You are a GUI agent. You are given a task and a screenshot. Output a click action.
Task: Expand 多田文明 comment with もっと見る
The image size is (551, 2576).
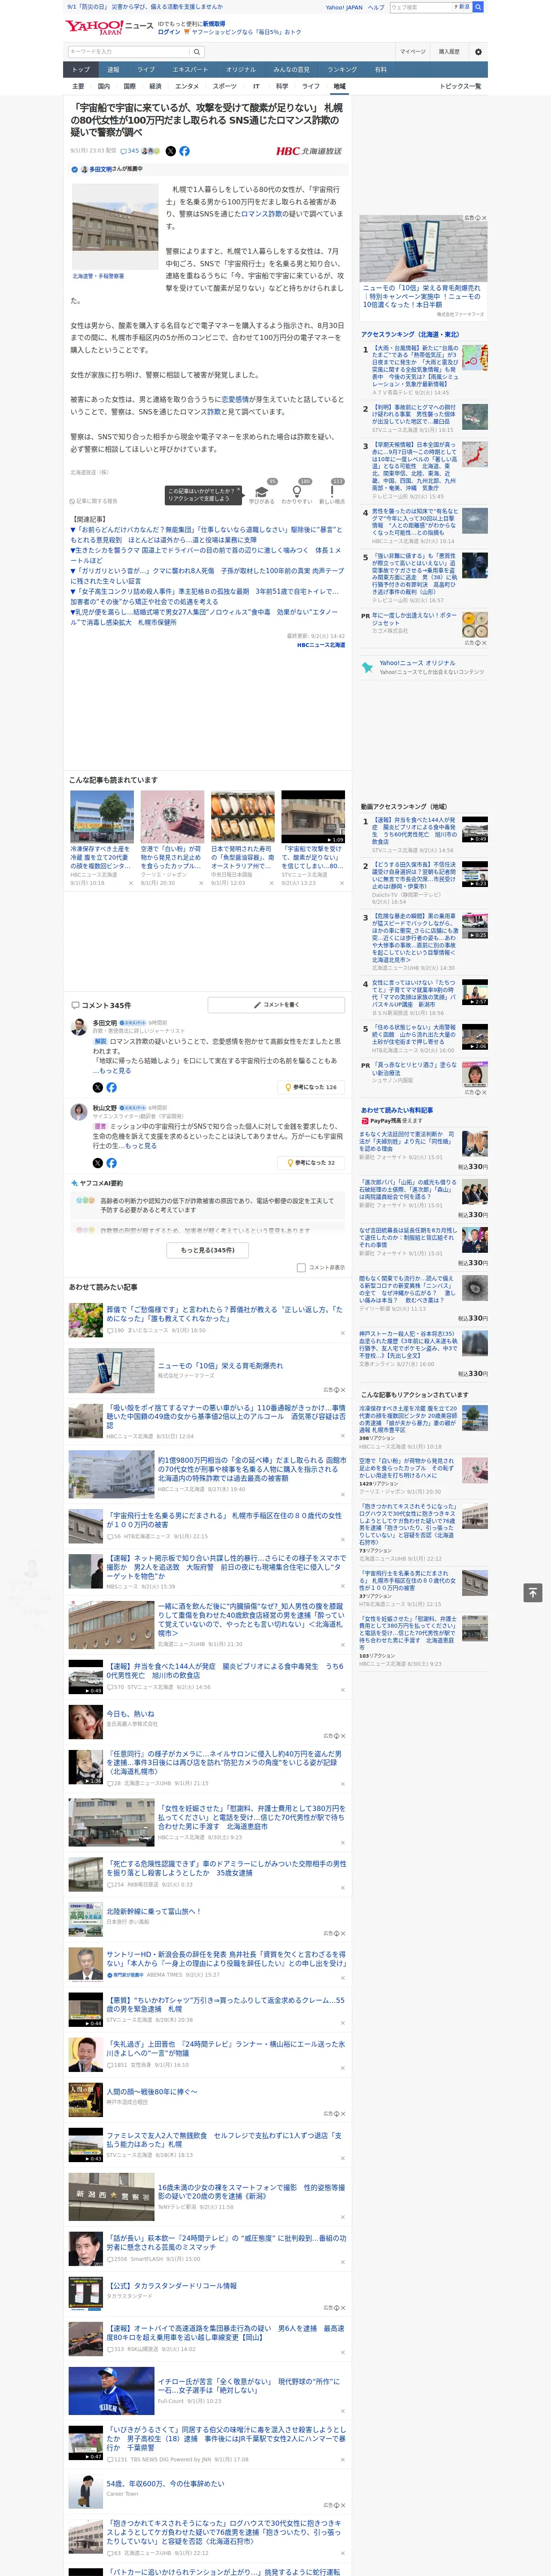tap(115, 1071)
